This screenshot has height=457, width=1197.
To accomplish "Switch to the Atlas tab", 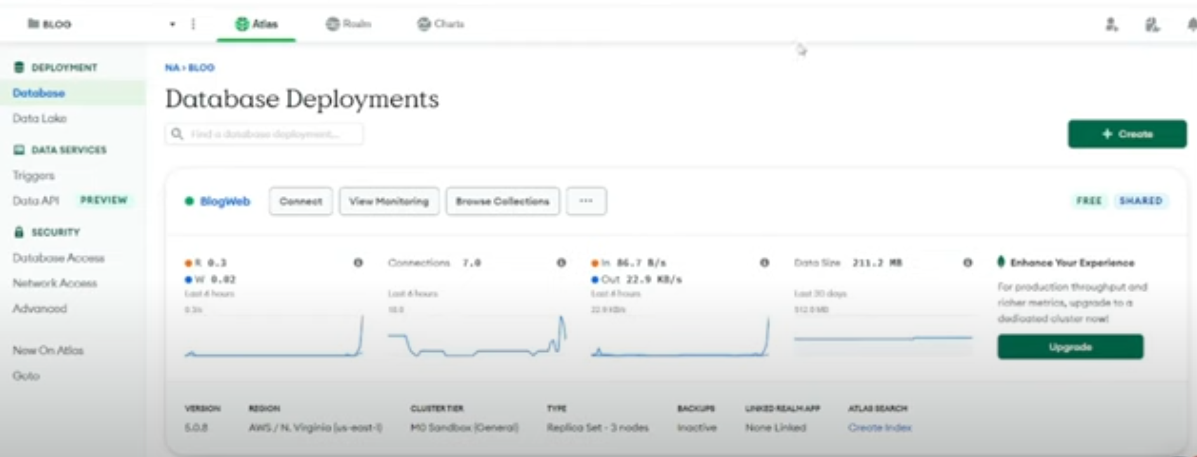I will click(257, 24).
